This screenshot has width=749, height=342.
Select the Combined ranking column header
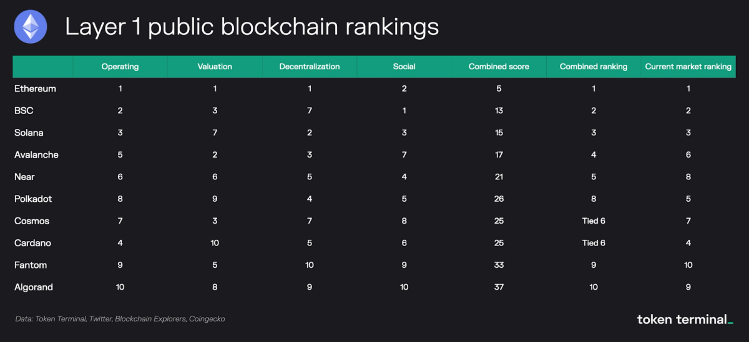point(594,67)
